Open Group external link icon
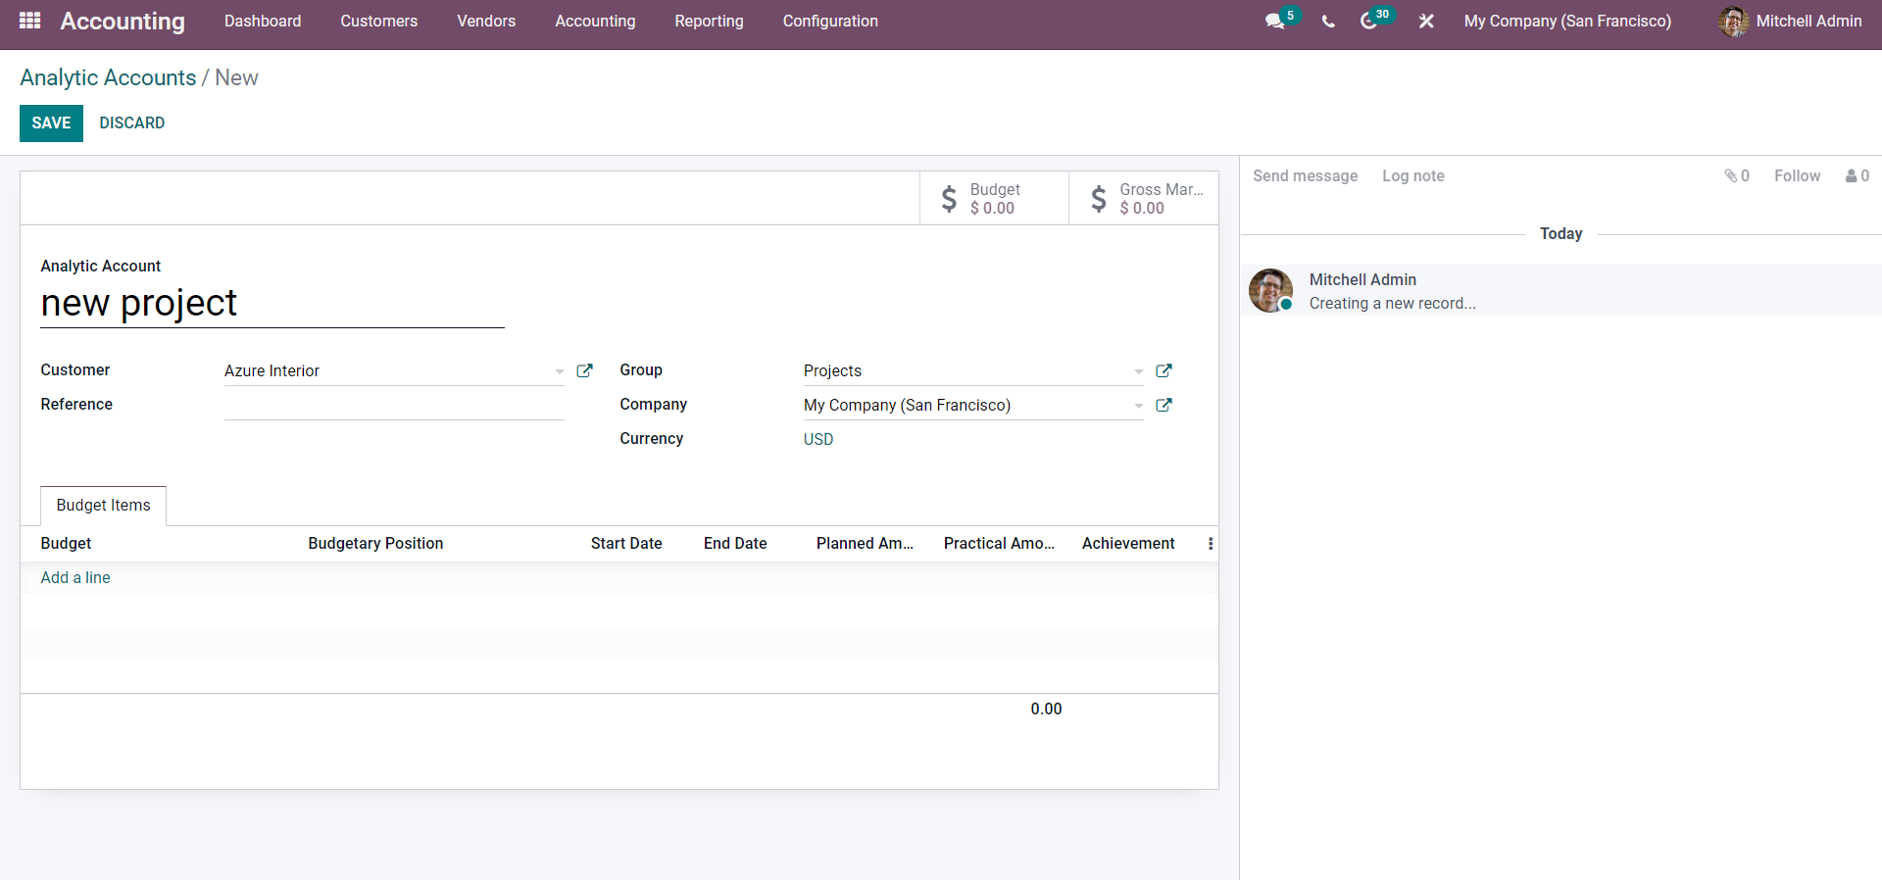This screenshot has width=1882, height=880. [1164, 370]
